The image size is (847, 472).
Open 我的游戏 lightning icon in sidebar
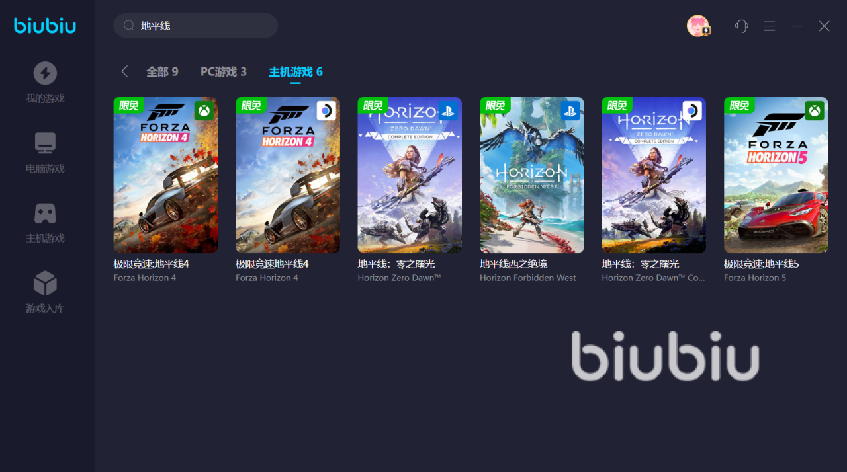(45, 73)
